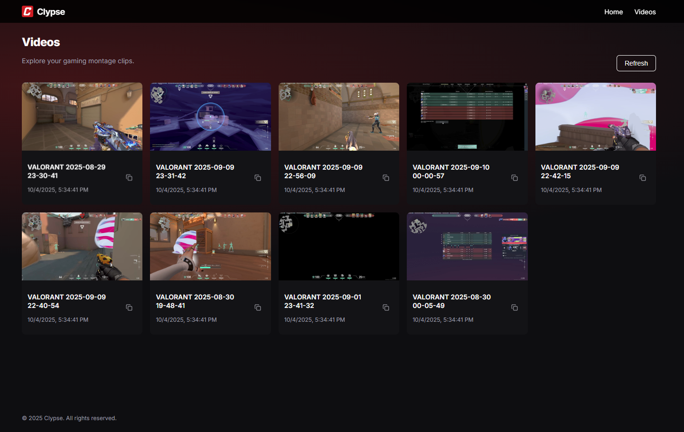Click the '© 2025 Clypse' footer text
The image size is (684, 432).
[x=69, y=418]
